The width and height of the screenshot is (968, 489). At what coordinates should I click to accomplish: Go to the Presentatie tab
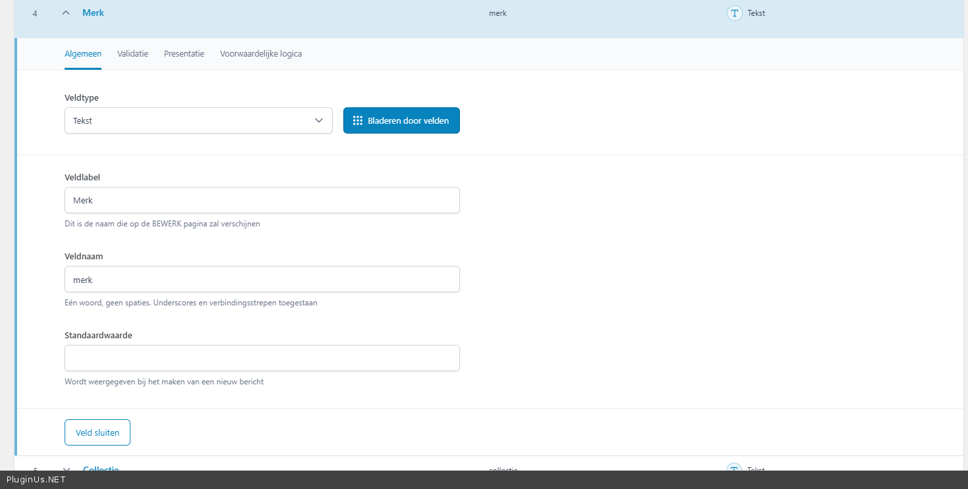(184, 54)
